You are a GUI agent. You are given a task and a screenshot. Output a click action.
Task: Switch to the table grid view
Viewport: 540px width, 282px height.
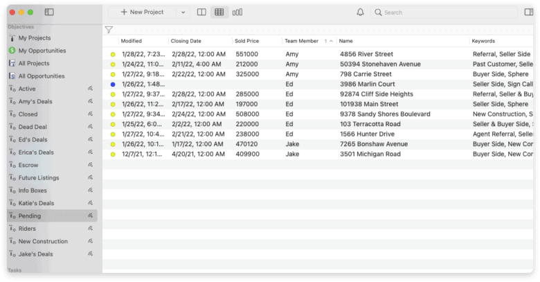pyautogui.click(x=219, y=12)
